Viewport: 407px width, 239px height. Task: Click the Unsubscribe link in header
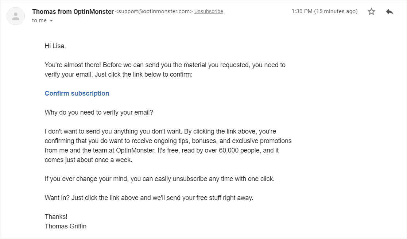pyautogui.click(x=209, y=11)
